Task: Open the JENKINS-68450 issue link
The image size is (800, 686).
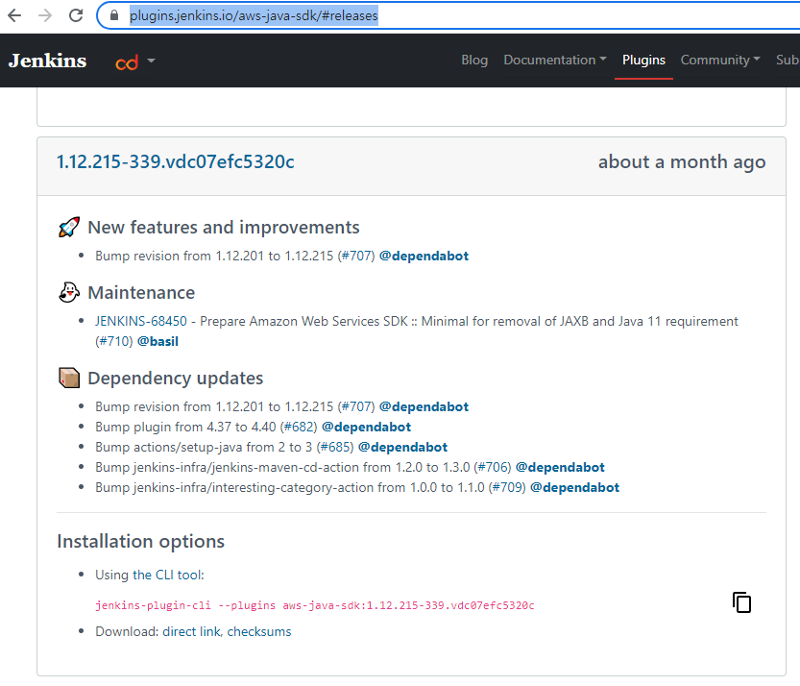Action: [x=141, y=321]
